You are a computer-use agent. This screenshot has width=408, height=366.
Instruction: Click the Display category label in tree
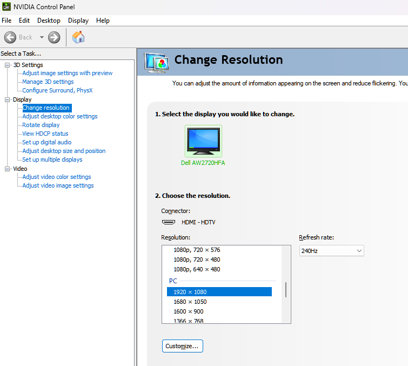click(x=22, y=99)
